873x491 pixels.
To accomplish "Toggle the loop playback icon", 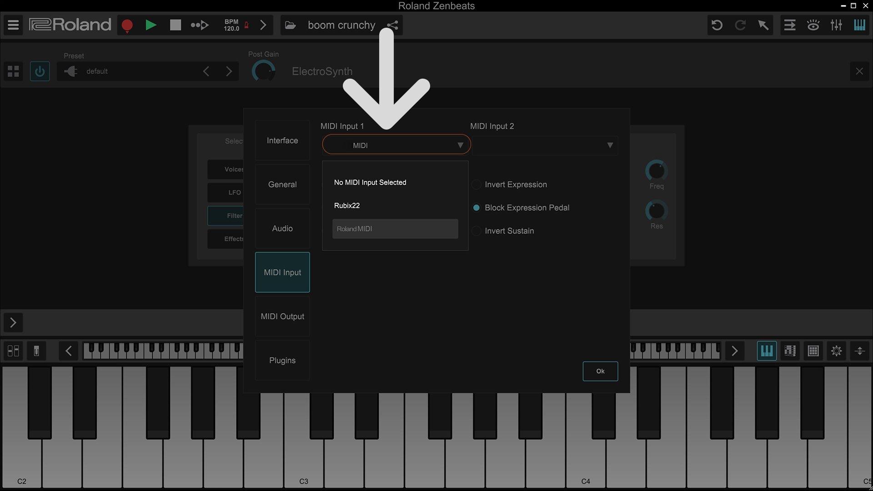I will tap(199, 25).
